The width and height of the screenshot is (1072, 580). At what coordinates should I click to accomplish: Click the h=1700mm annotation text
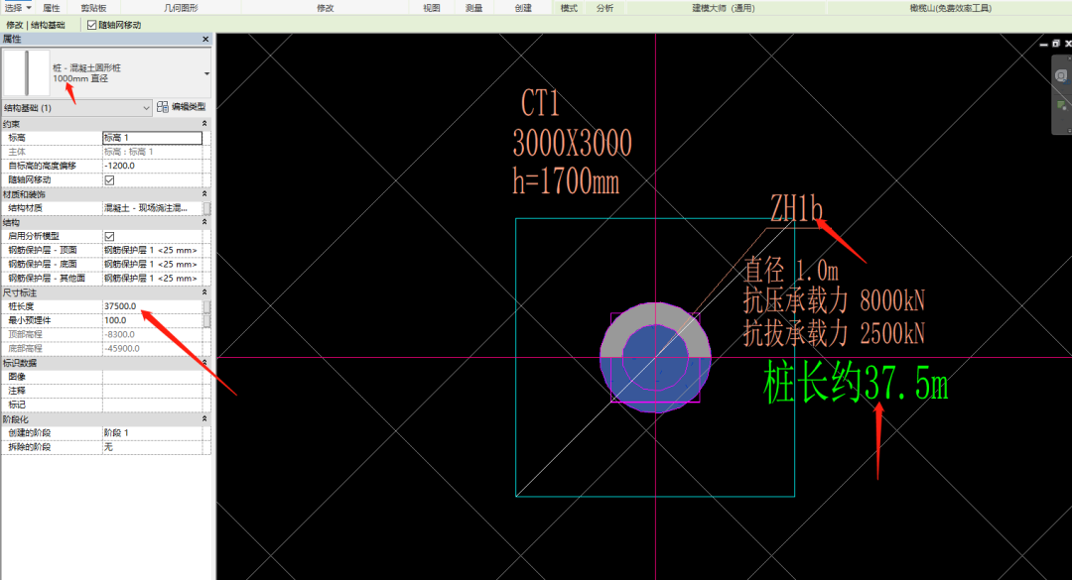tap(566, 181)
